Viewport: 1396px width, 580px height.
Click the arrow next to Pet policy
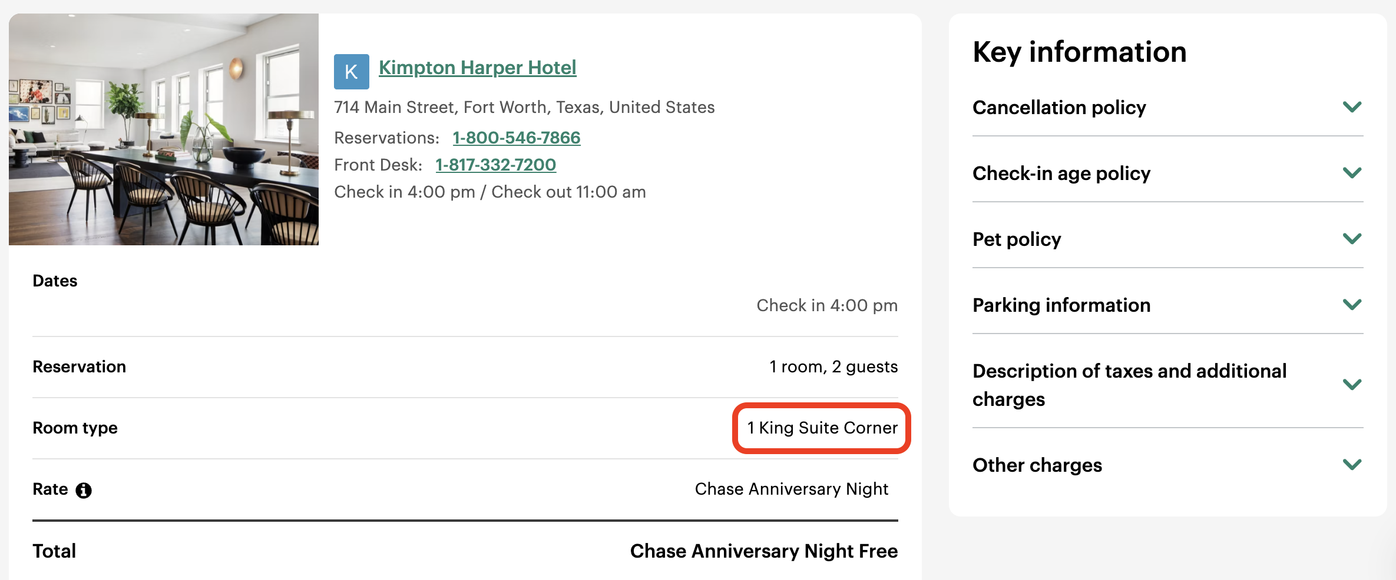(1352, 239)
